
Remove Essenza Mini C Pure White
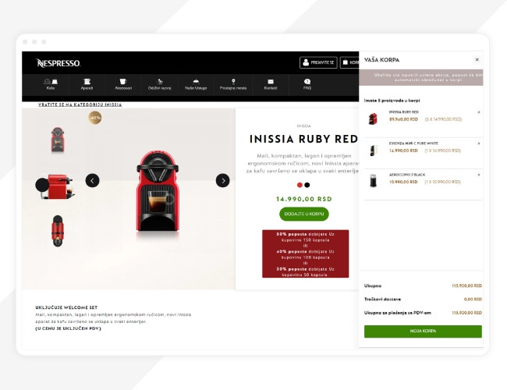[x=479, y=144]
